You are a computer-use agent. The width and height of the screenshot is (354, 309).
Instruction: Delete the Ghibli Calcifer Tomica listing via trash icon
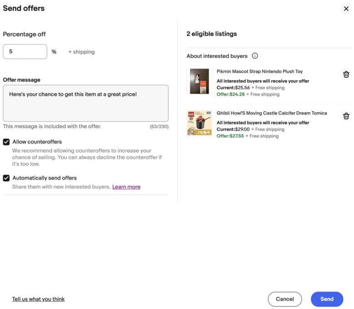coord(346,116)
